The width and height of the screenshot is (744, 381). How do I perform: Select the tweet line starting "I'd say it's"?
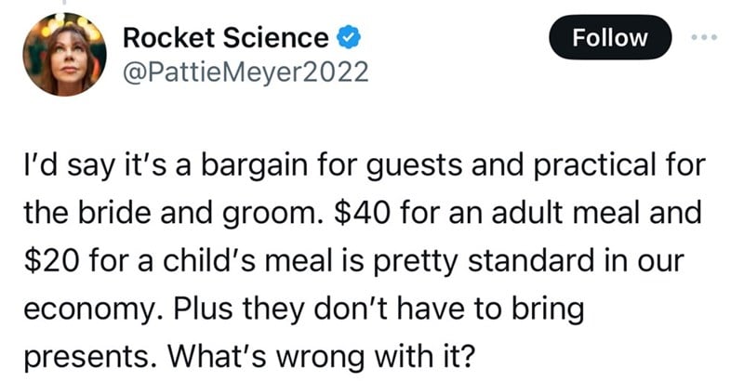[365, 165]
